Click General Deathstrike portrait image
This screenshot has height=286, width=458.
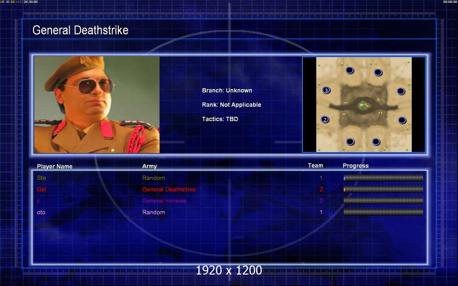point(97,105)
